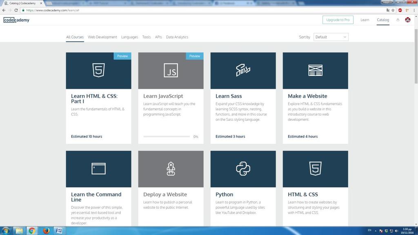Click EN language indicator in tray
The height and width of the screenshot is (235, 418).
click(x=369, y=230)
